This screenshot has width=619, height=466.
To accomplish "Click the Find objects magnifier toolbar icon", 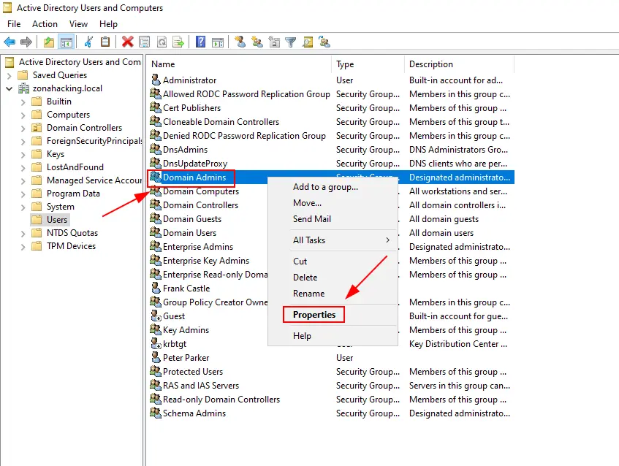I will pos(308,42).
